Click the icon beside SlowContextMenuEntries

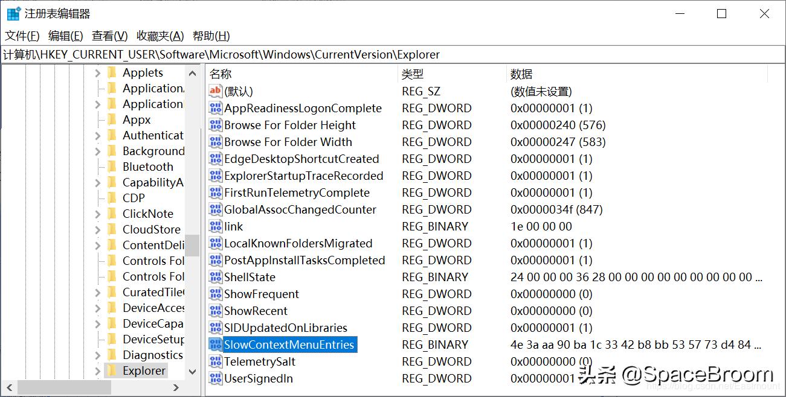(216, 345)
